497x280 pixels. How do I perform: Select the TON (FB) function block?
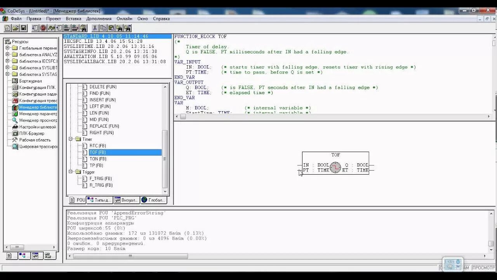coord(98,159)
